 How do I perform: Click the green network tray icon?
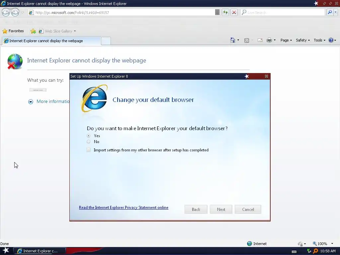pos(309,251)
